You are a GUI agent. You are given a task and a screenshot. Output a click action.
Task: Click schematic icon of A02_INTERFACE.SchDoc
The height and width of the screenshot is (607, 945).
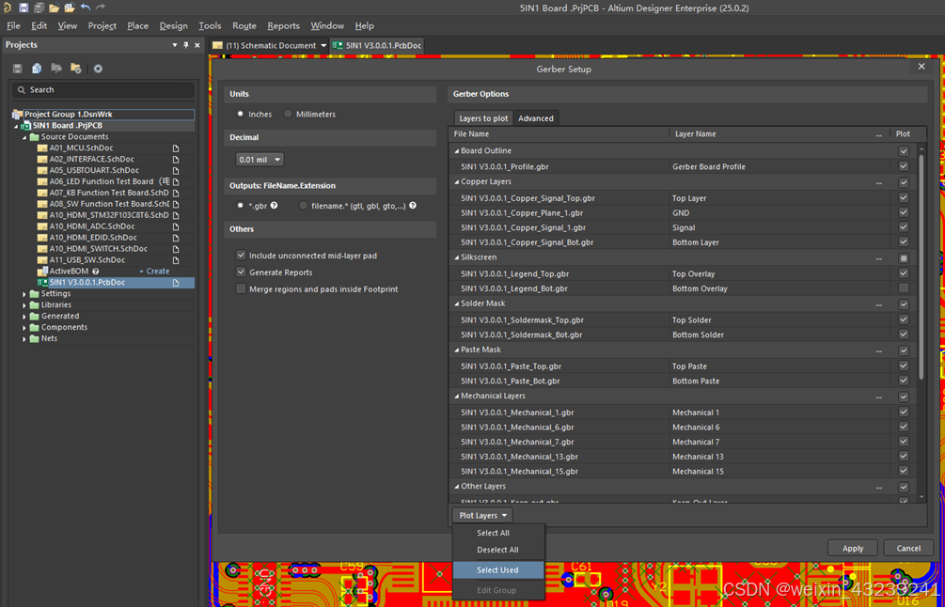(42, 160)
